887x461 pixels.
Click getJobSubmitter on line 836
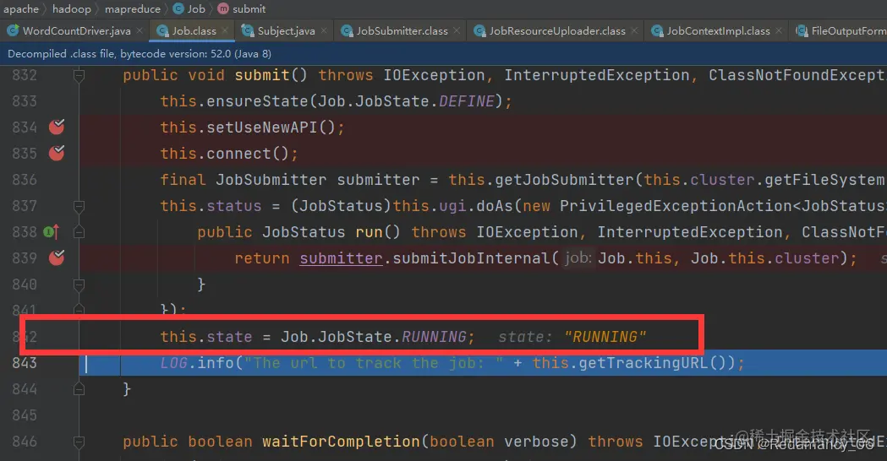tap(565, 180)
